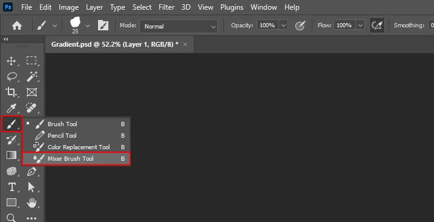Open the Select menu
This screenshot has width=434, height=222.
click(x=142, y=7)
